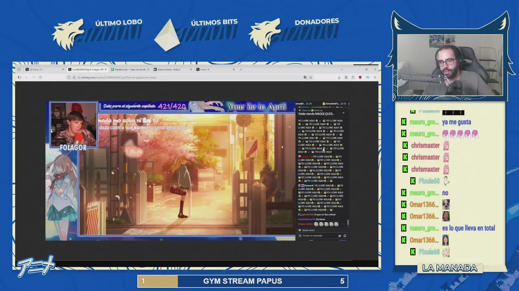Image resolution: width=519 pixels, height=291 pixels.
Task: Close the Gxstf8dWIAAOgv6 image tab
Action: point(106,70)
